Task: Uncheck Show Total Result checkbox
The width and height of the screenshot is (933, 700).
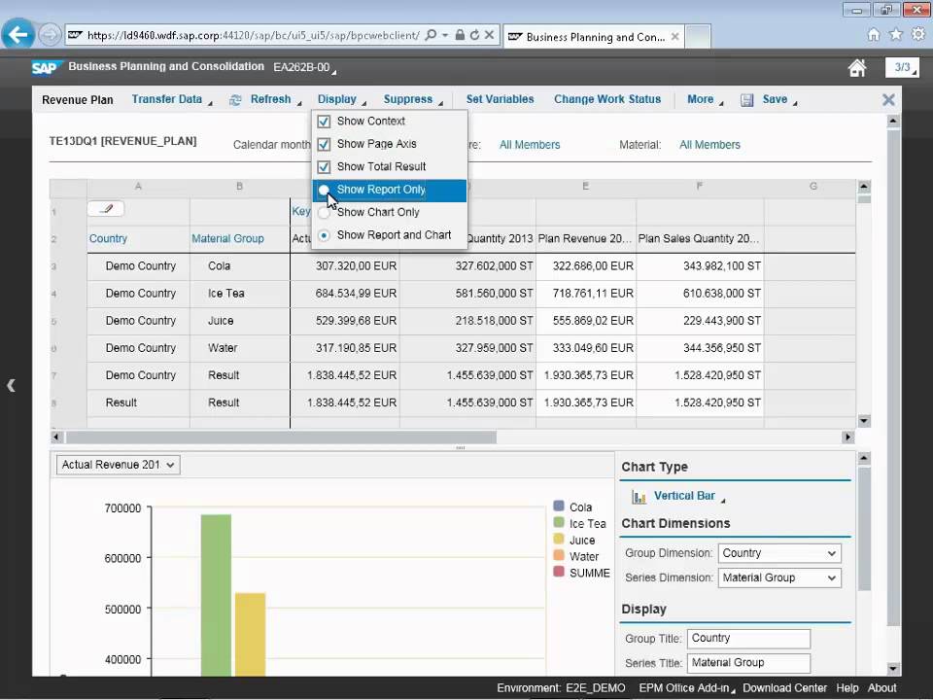Action: pos(324,166)
